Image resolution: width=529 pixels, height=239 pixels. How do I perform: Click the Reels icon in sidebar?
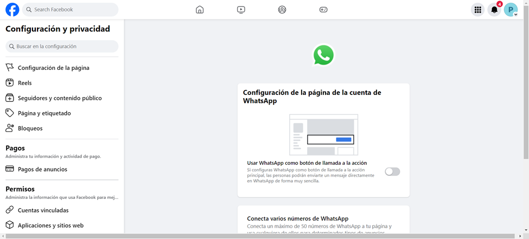(x=9, y=82)
